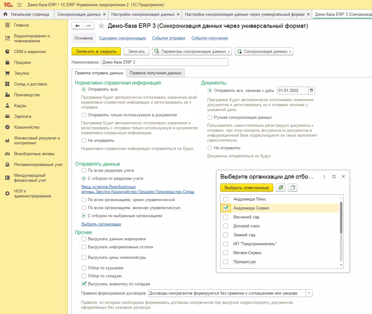
Task: Open the main hamburger menu
Action: click(x=19, y=5)
